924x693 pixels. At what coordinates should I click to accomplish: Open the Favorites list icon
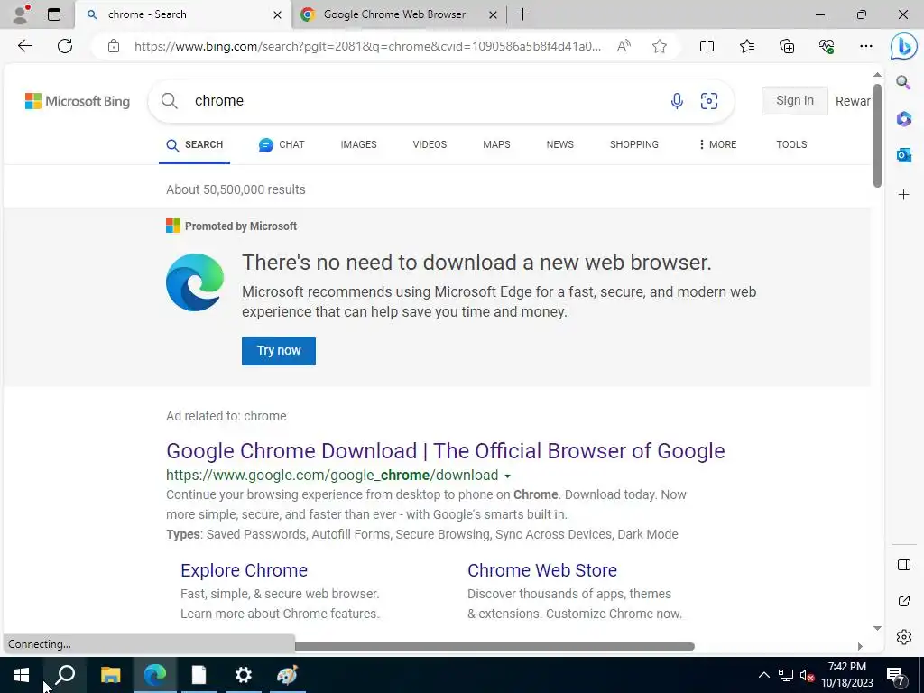click(x=746, y=46)
